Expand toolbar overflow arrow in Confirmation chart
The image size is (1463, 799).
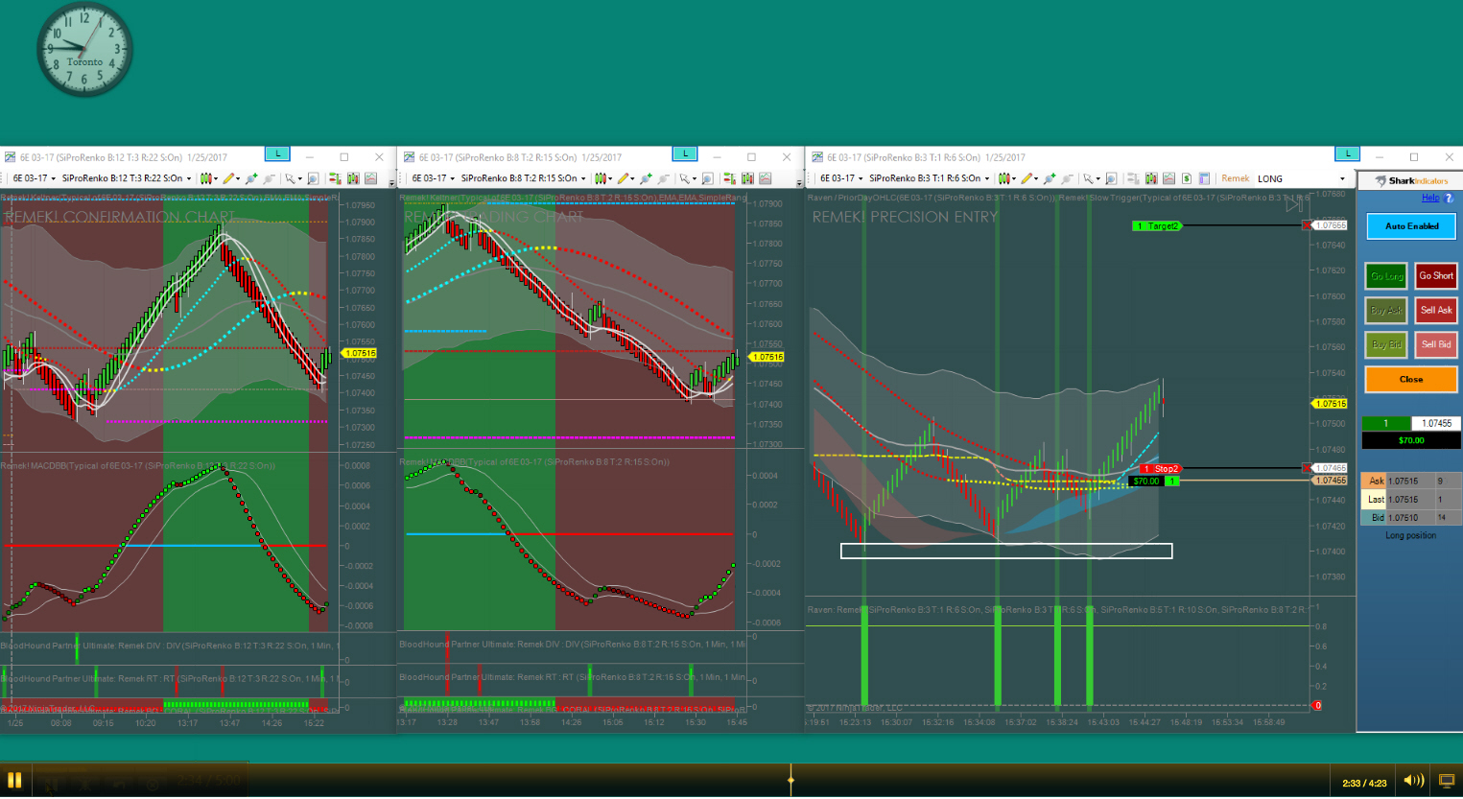click(x=392, y=182)
